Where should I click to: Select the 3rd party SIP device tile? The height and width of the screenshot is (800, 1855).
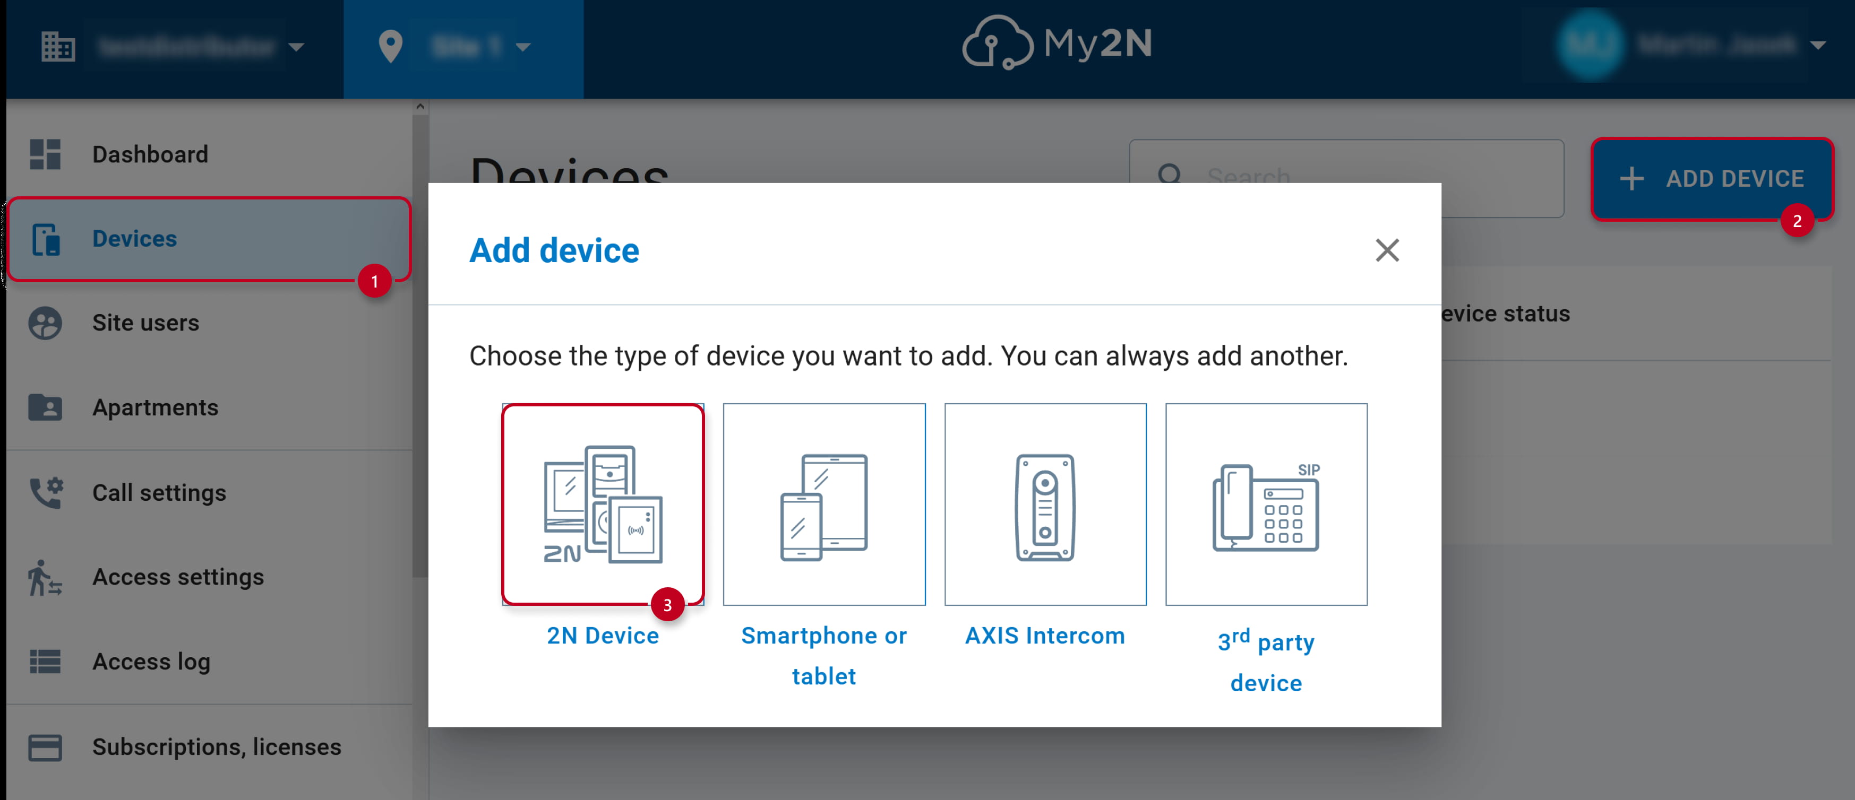point(1266,505)
